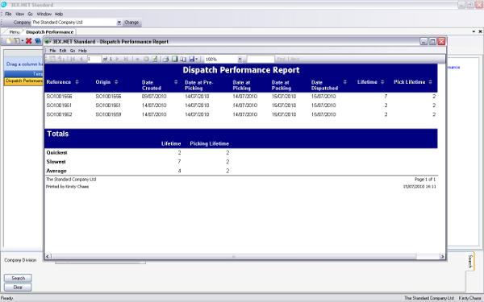Open the main window View menu
The image size is (484, 302).
[x=19, y=14]
